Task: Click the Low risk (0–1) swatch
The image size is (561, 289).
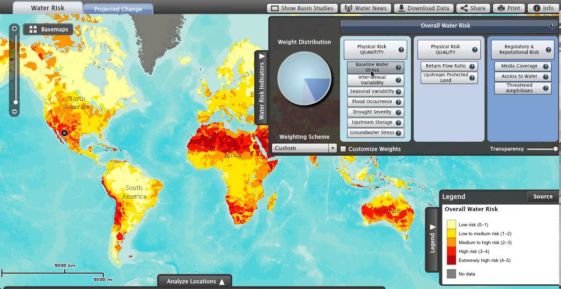Action: click(452, 225)
